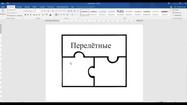Switch to the Вставка (Insert) tab
Screen dimensions: 187x105
[x=19, y=7]
